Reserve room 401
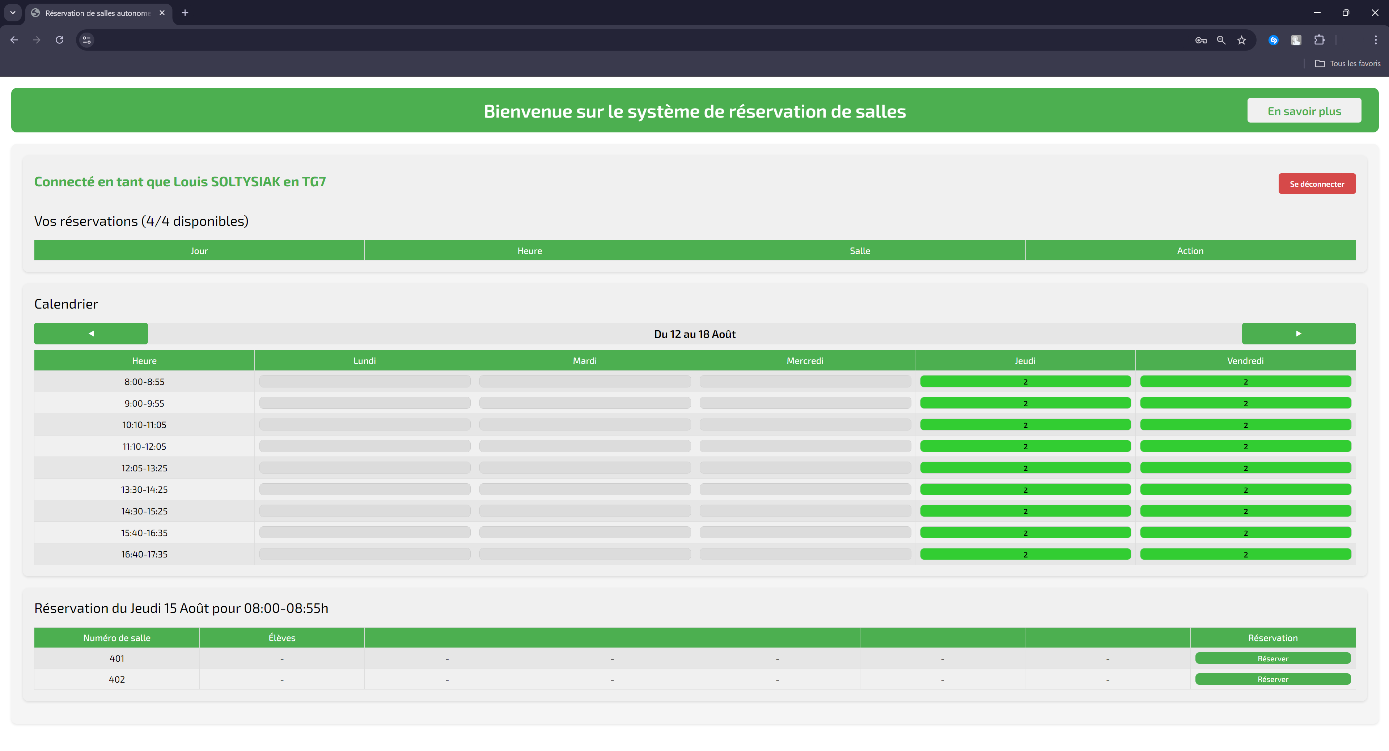1389x751 pixels. (1272, 658)
